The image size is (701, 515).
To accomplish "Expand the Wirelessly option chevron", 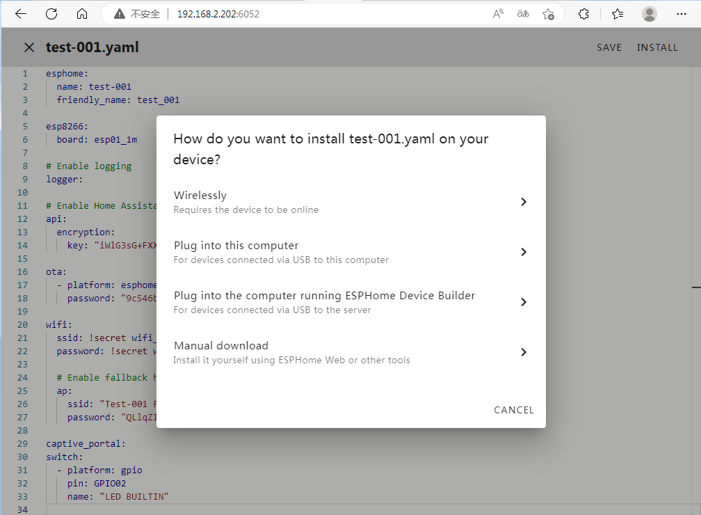I will click(x=524, y=202).
